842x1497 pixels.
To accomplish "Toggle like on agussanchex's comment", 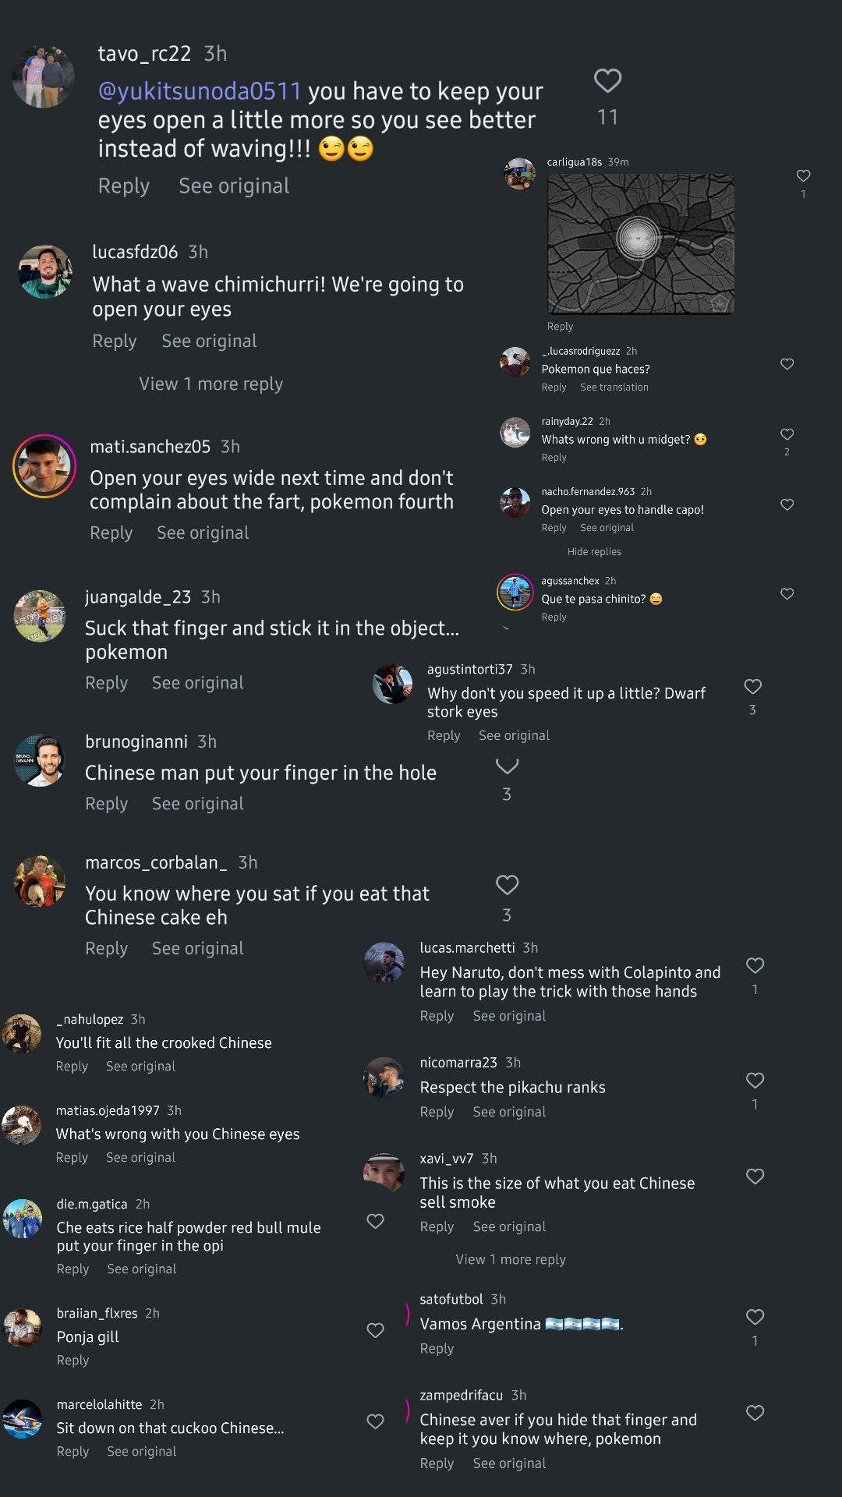I will pos(787,594).
